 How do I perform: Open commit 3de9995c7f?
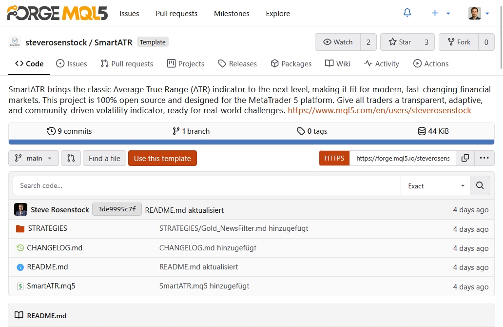point(117,209)
